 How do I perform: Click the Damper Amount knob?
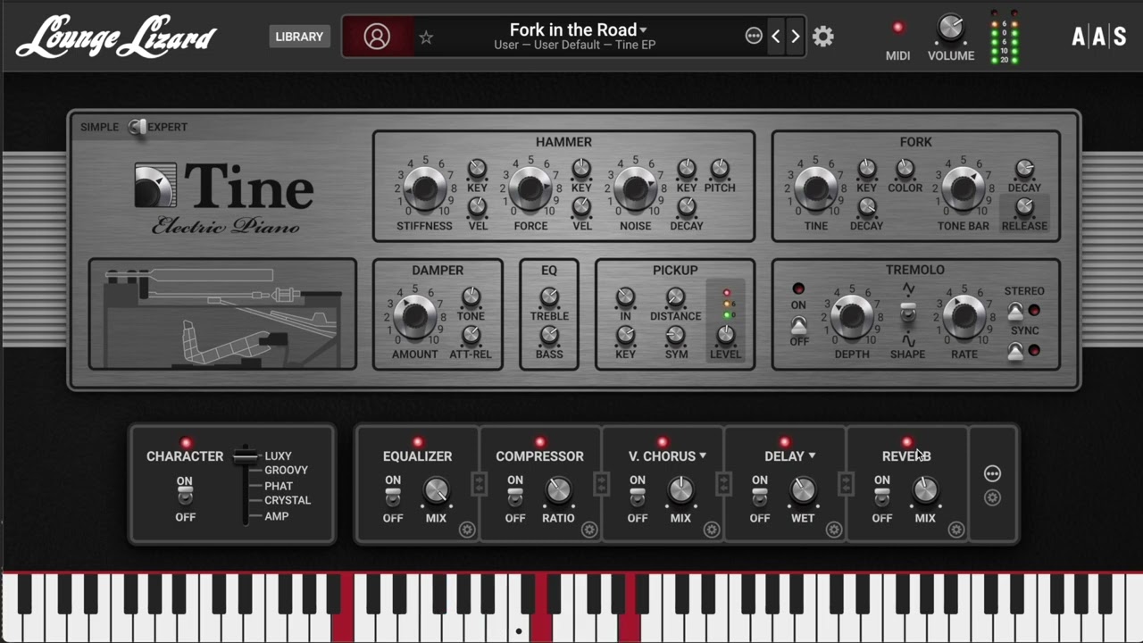tap(415, 316)
